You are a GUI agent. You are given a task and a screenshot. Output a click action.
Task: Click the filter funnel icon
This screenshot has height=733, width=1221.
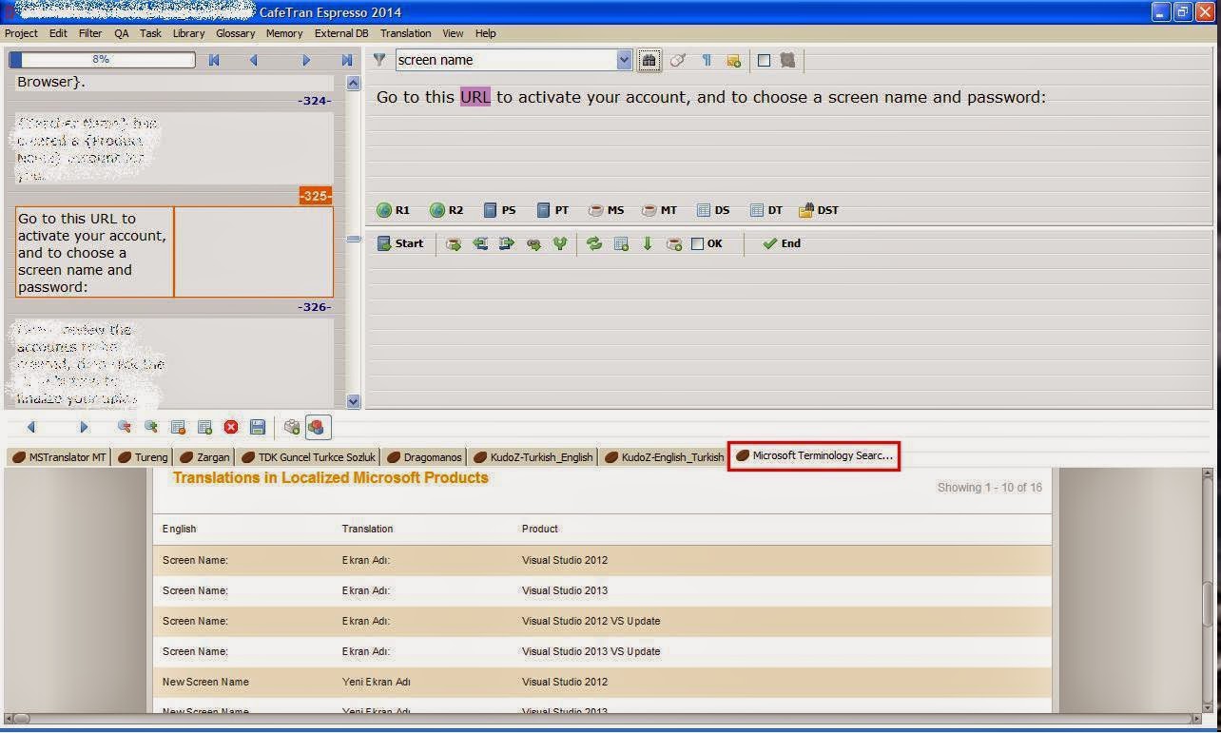click(x=379, y=60)
